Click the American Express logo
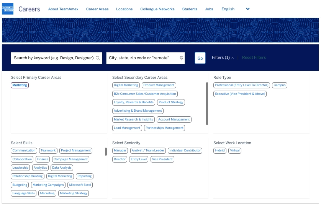This screenshot has width=321, height=205. 8,9
